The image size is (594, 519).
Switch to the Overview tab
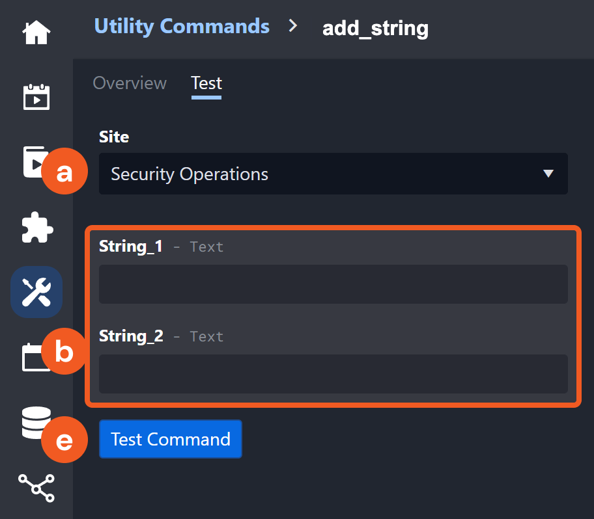(130, 83)
